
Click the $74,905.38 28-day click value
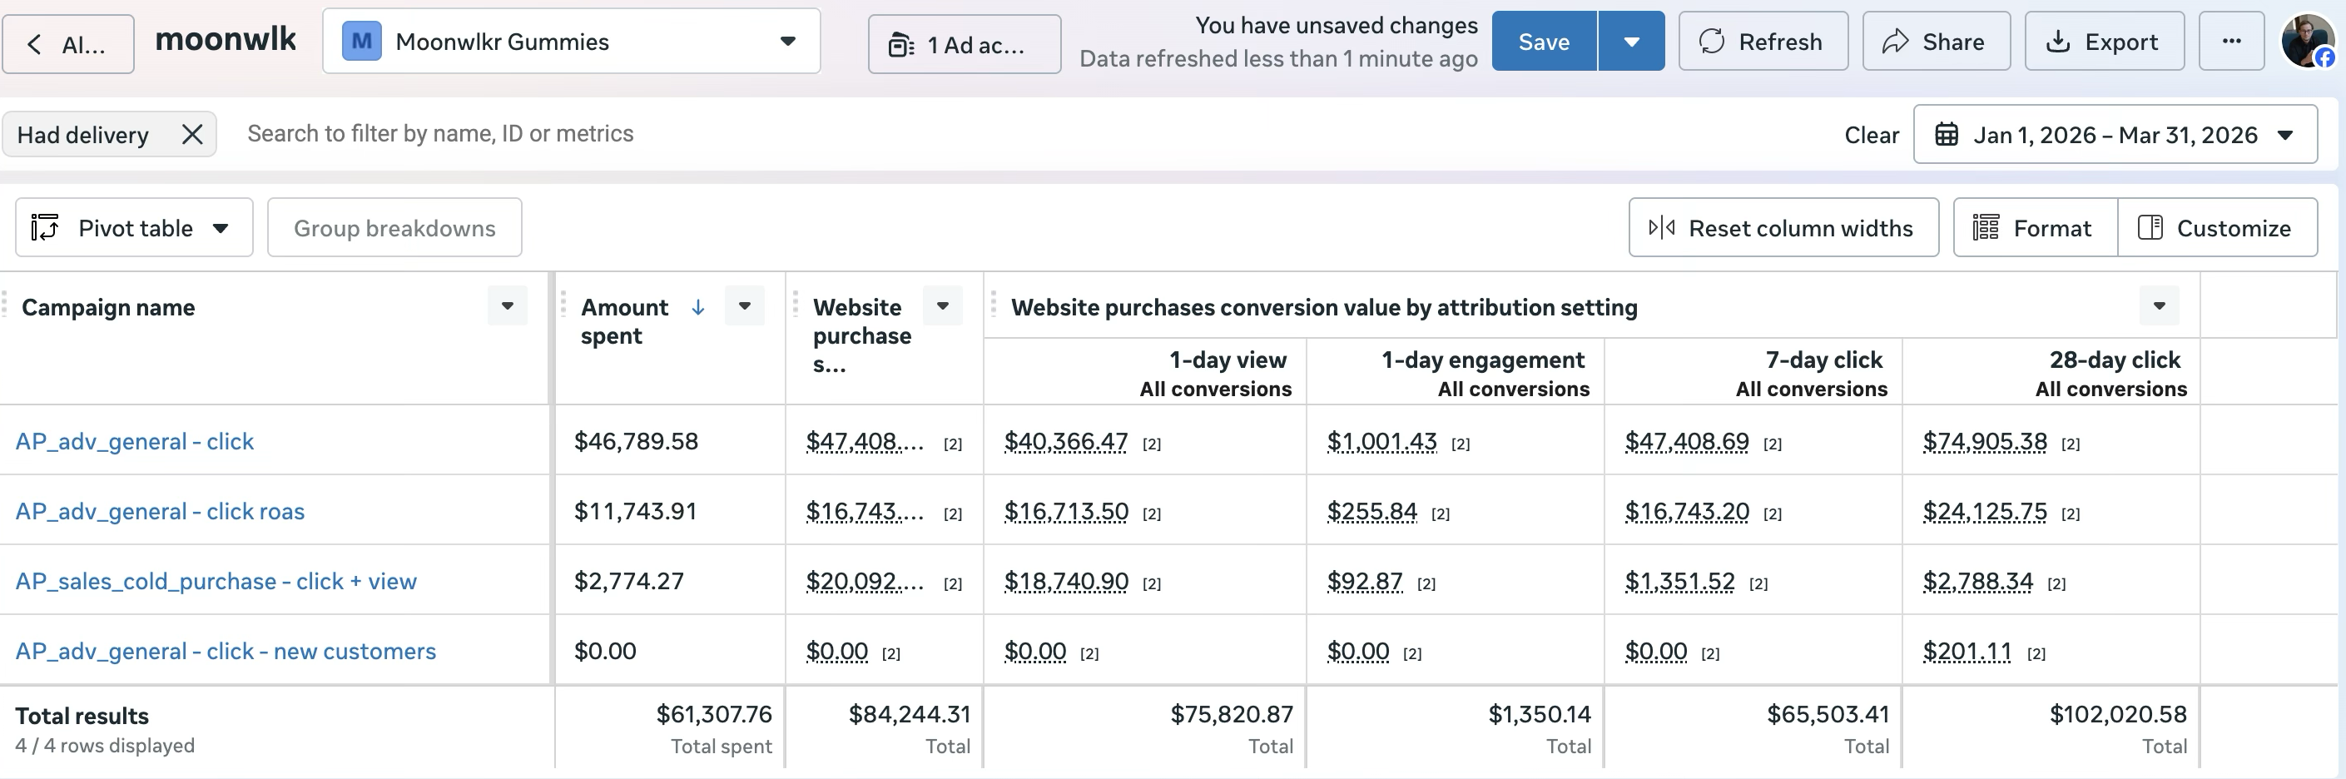(x=1985, y=442)
